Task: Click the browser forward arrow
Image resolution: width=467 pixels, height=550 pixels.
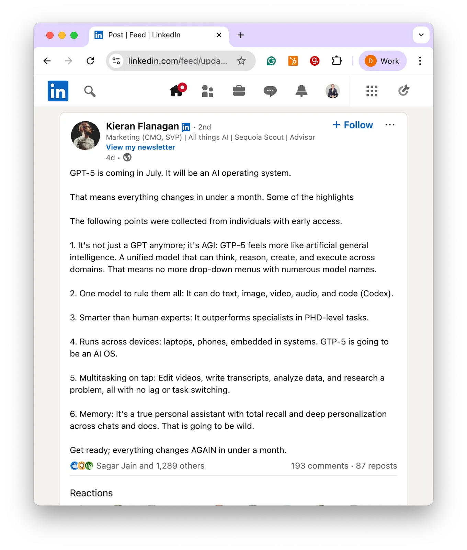Action: [69, 61]
